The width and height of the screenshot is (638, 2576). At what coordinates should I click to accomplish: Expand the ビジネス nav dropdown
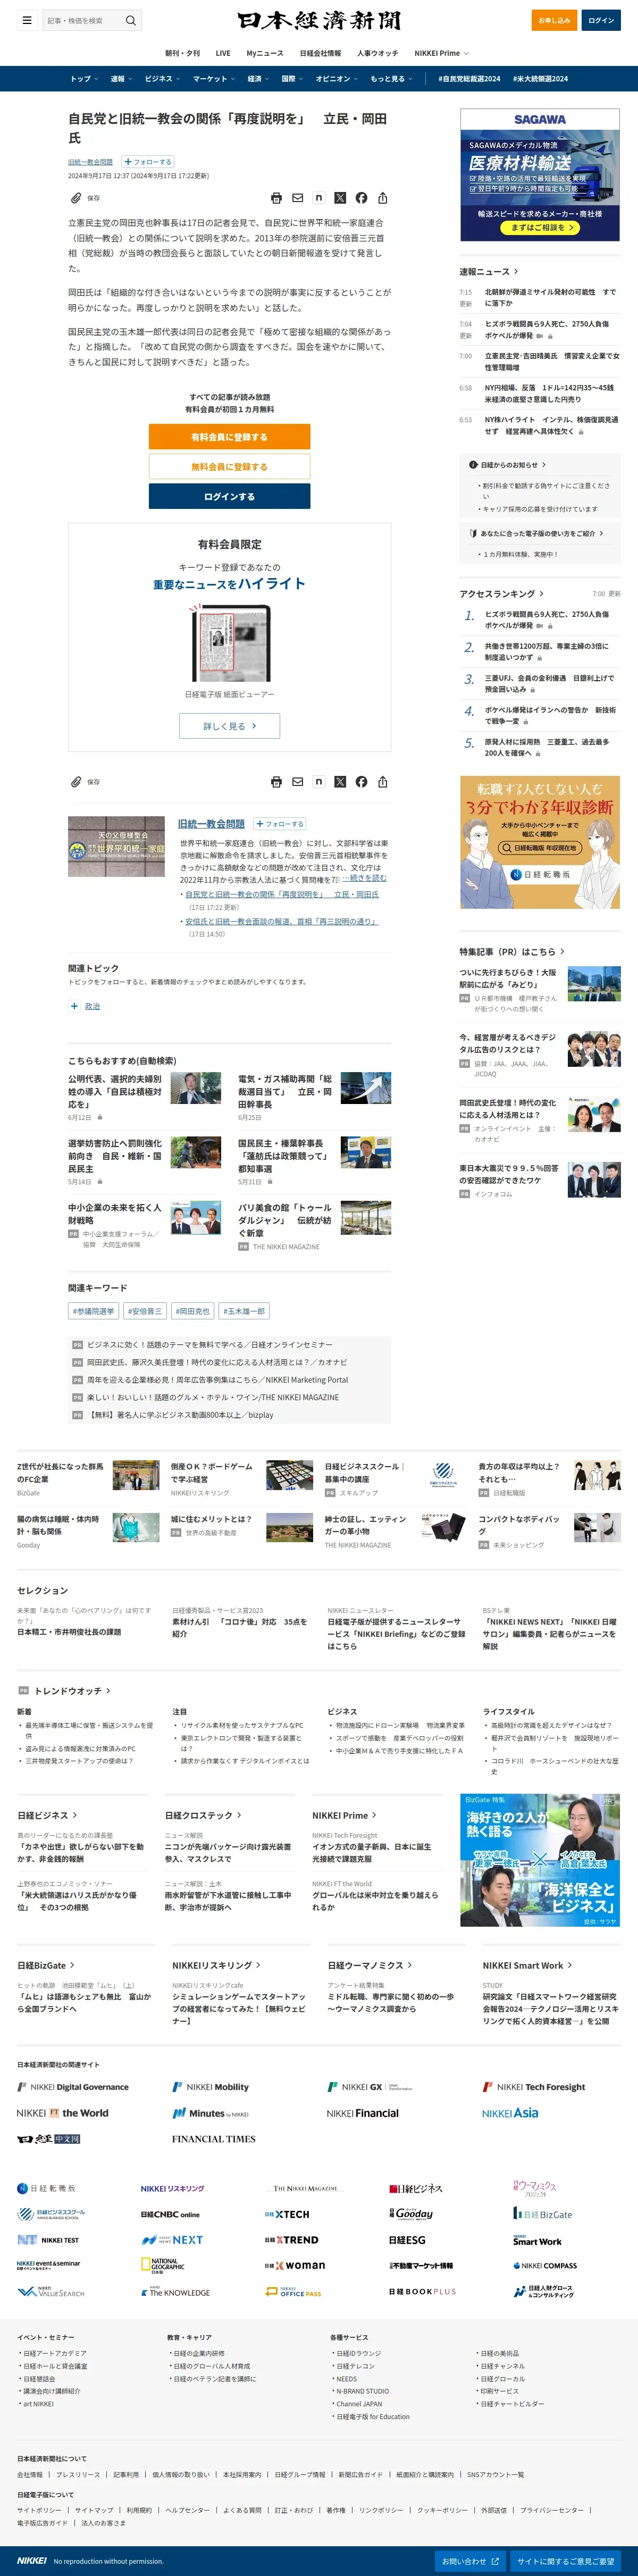click(162, 78)
